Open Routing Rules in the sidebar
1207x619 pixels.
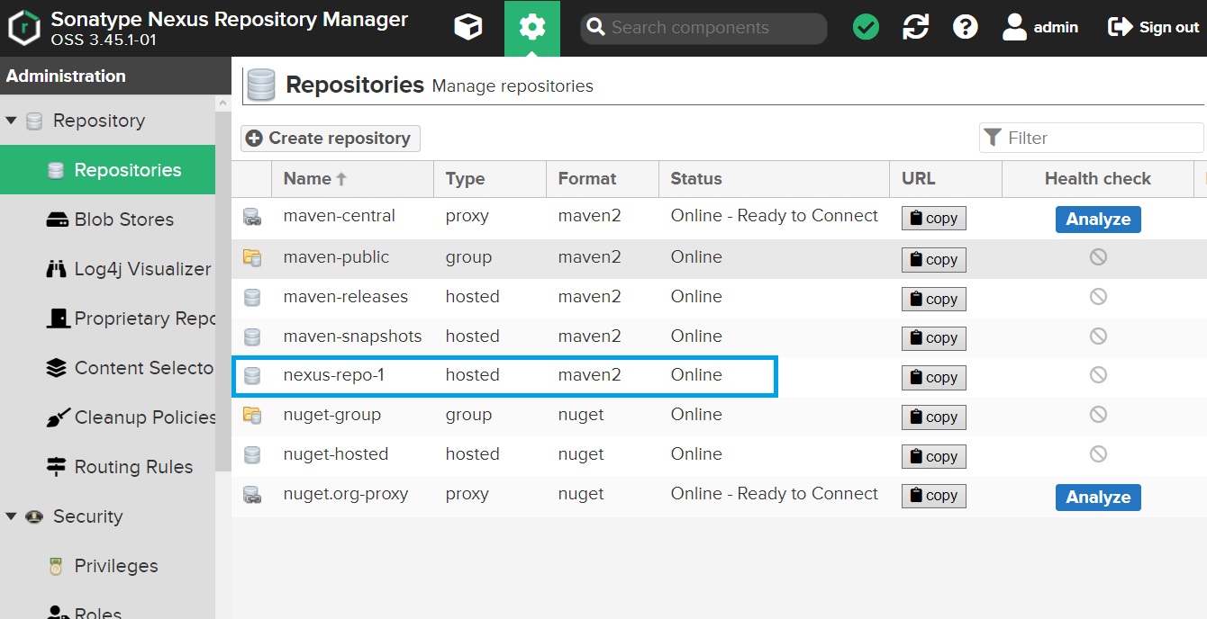pyautogui.click(x=107, y=467)
